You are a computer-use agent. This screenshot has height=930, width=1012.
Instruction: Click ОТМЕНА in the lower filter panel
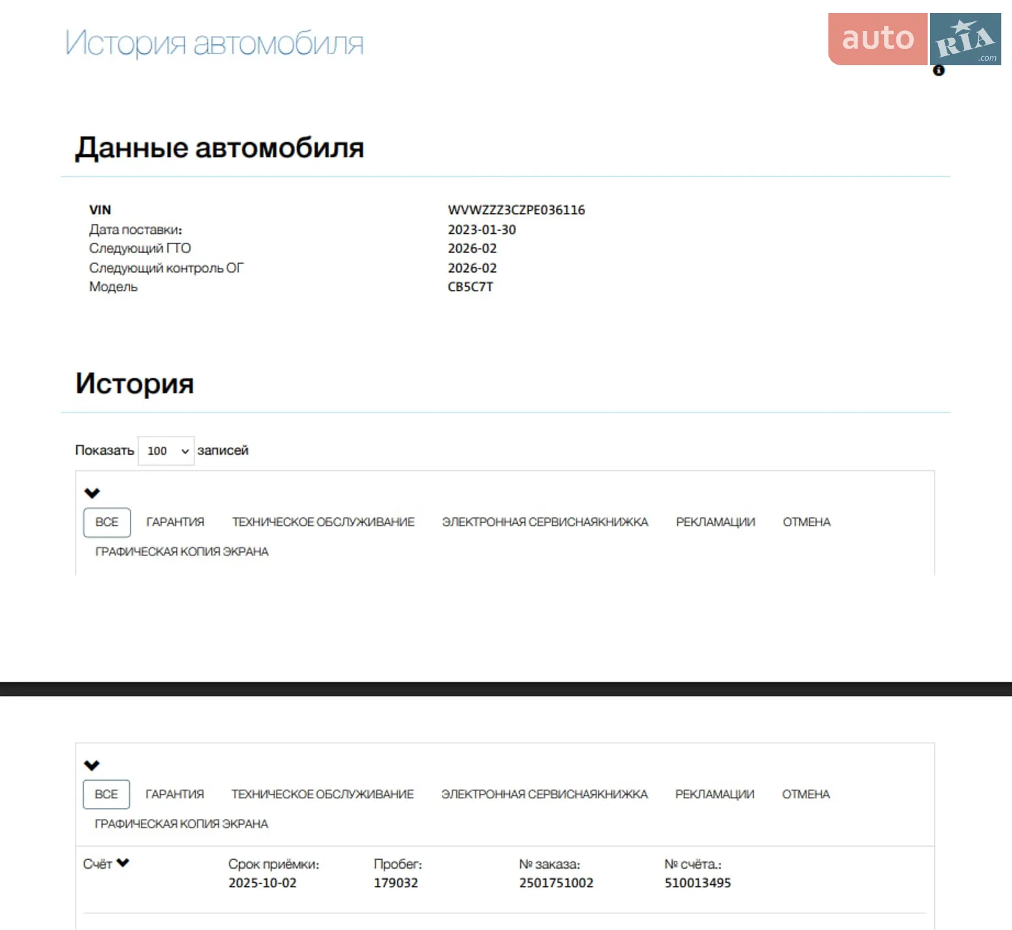click(806, 794)
